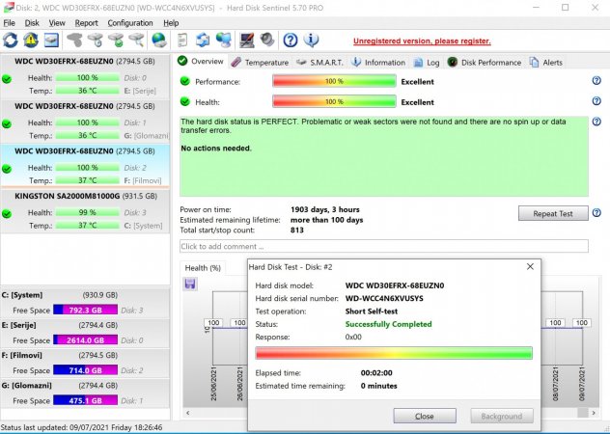Image resolution: width=610 pixels, height=434 pixels.
Task: Click the 'more than 100 days' lifetime value
Action: click(327, 220)
